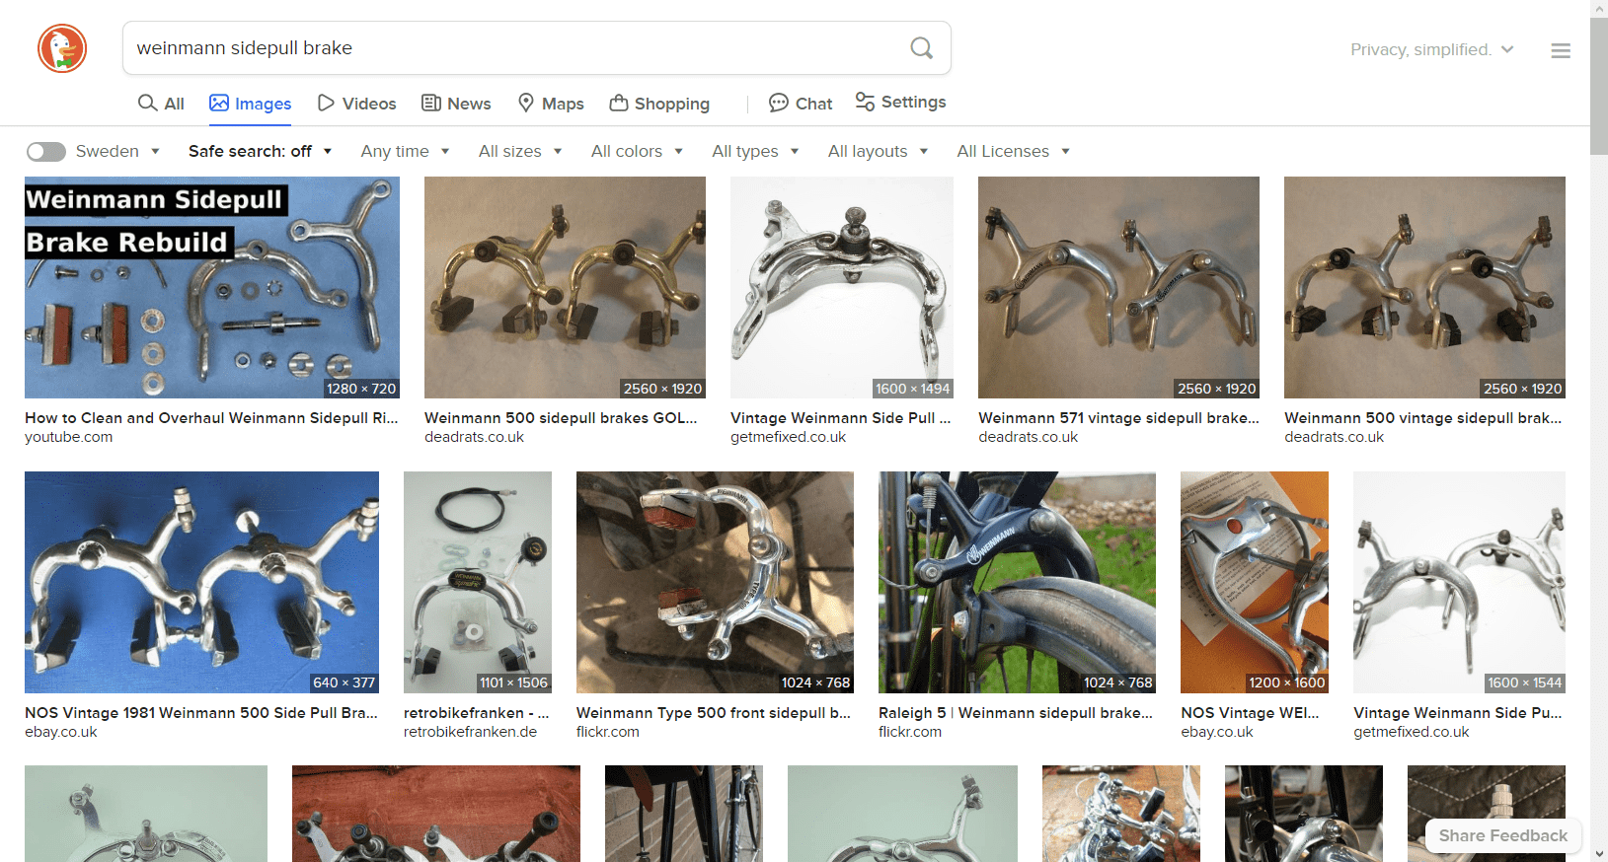Switch to the Maps tab
Viewport: 1608px width, 862px height.
(x=551, y=104)
